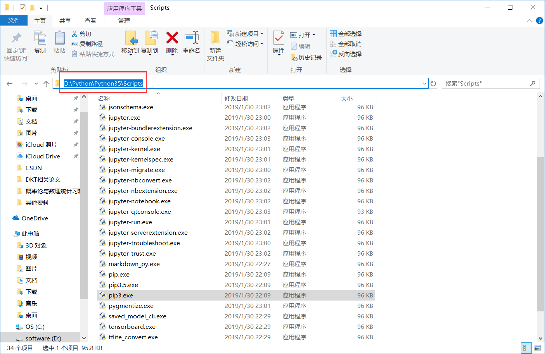Click the navigation pane scroll down arrow
This screenshot has width=545, height=354.
(x=84, y=338)
